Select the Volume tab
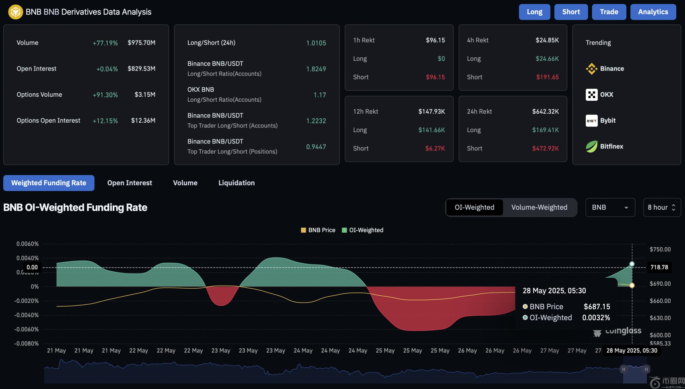 point(185,183)
